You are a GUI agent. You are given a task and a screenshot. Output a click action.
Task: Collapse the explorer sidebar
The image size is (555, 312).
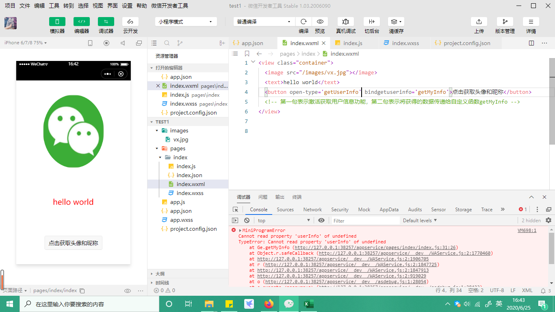pyautogui.click(x=222, y=43)
